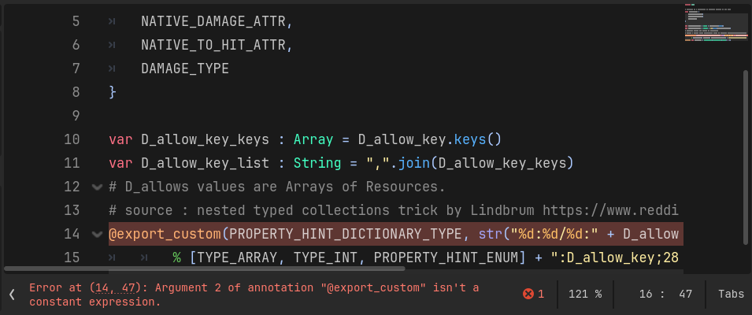752x315 pixels.
Task: Click the closing brace on line 8
Action: point(113,92)
